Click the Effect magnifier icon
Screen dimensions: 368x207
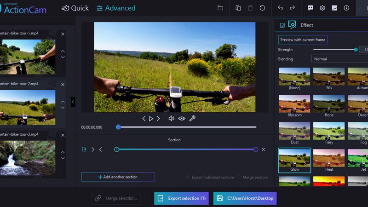pos(292,25)
